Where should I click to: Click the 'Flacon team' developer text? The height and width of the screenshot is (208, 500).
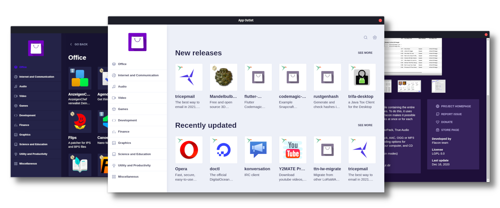coord(440,143)
